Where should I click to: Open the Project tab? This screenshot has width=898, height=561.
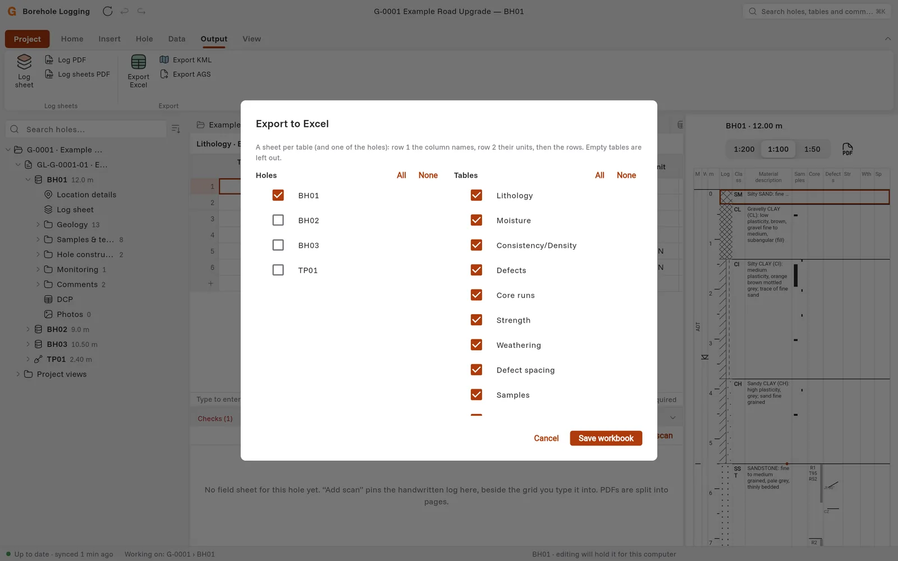(x=28, y=39)
